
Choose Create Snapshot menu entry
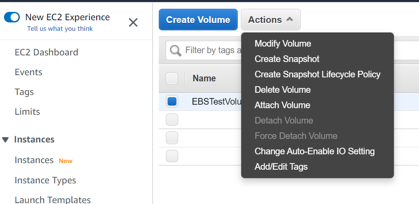(287, 59)
